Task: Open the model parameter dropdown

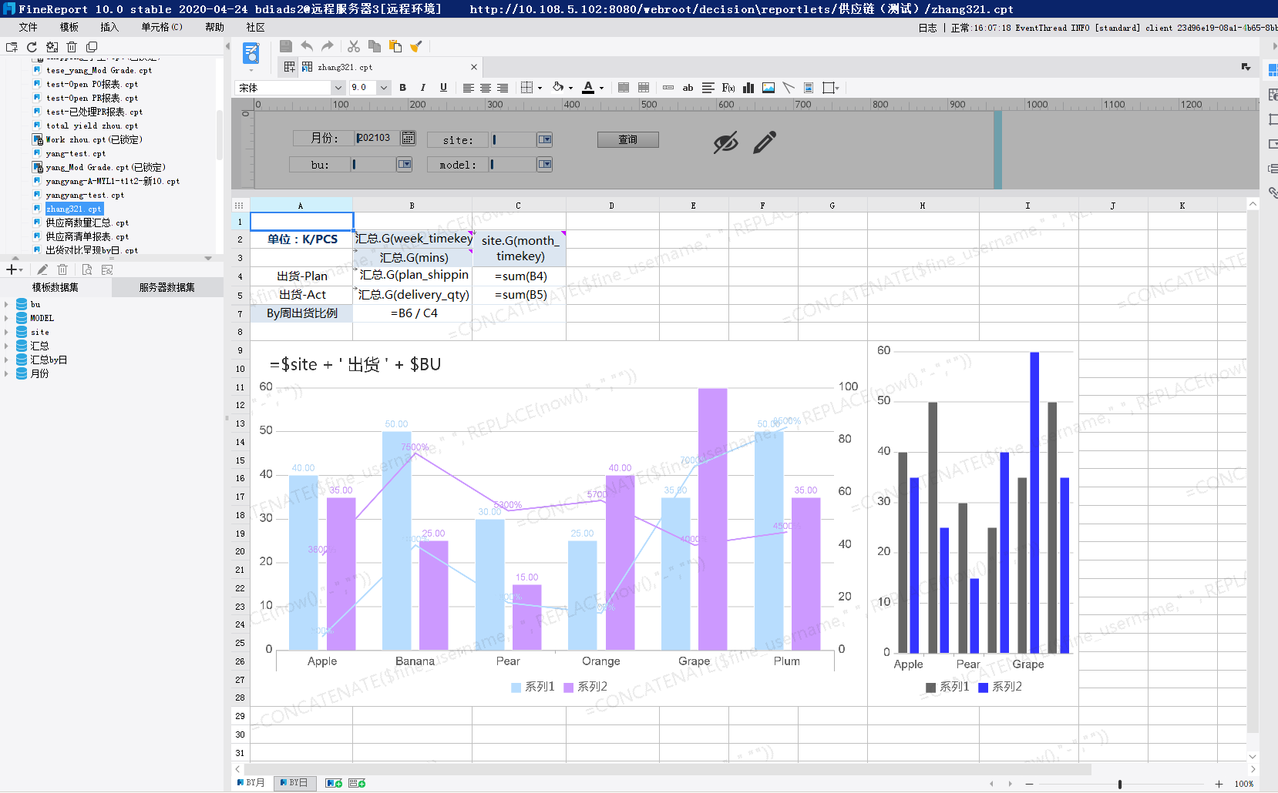Action: (x=545, y=164)
